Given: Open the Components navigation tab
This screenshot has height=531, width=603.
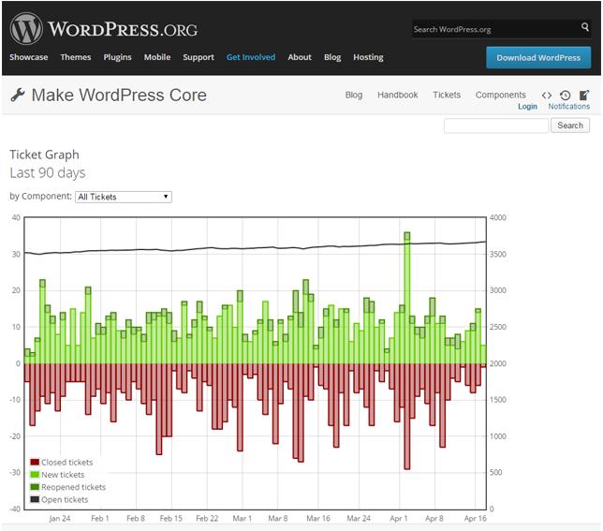Looking at the screenshot, I should [501, 95].
